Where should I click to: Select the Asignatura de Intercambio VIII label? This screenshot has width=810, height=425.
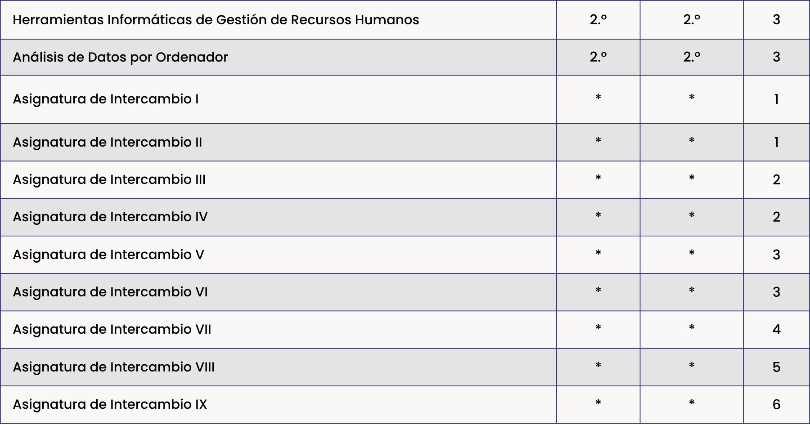(x=114, y=367)
